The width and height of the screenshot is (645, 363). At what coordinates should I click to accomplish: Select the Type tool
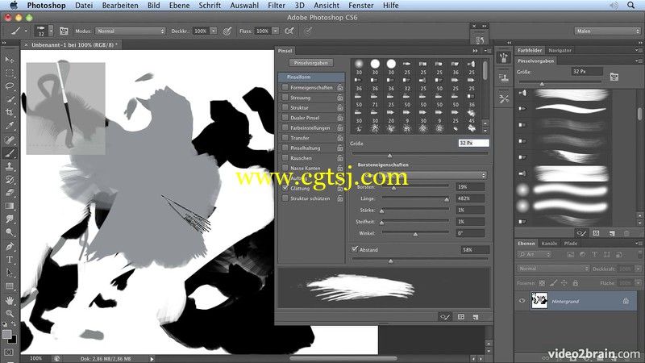[x=9, y=260]
